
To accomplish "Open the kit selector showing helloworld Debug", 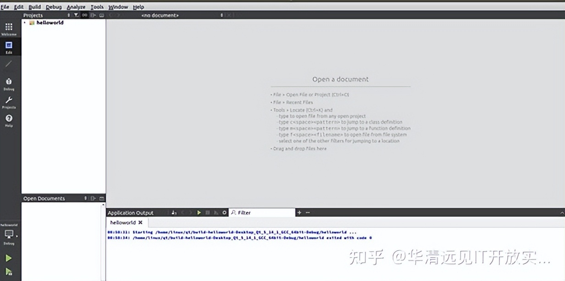I will pos(9,234).
